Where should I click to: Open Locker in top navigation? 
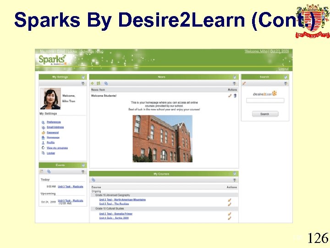click(72, 51)
